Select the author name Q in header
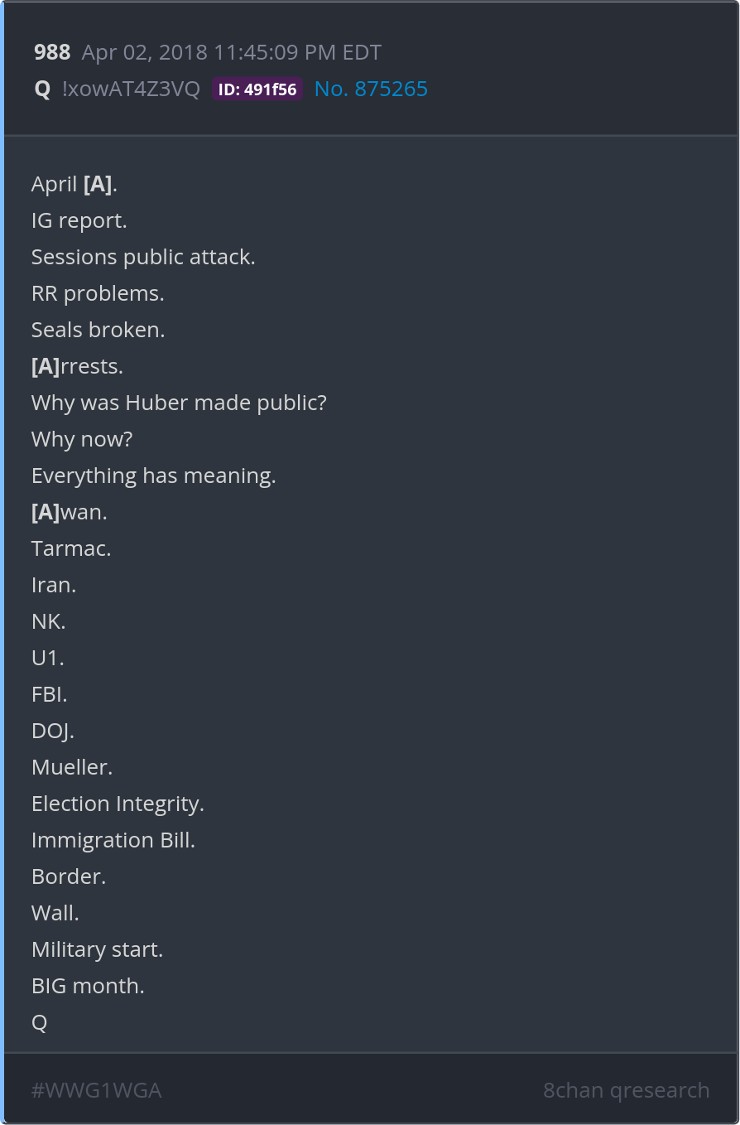This screenshot has width=740, height=1125. point(42,89)
